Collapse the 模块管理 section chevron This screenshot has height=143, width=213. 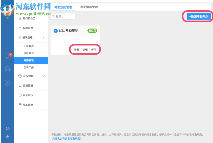coord(44,38)
